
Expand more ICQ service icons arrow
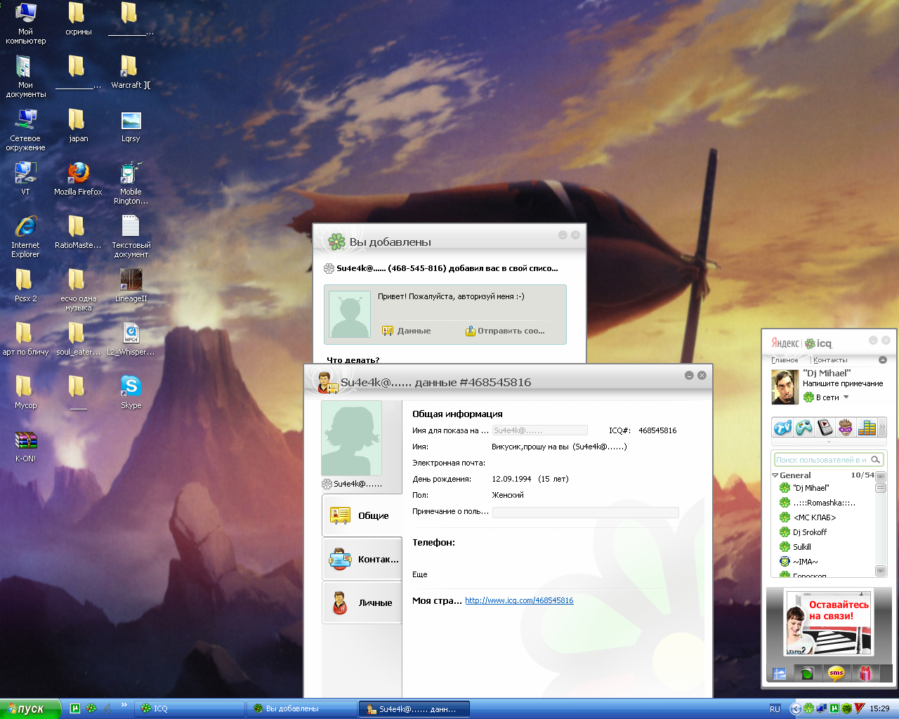(882, 427)
